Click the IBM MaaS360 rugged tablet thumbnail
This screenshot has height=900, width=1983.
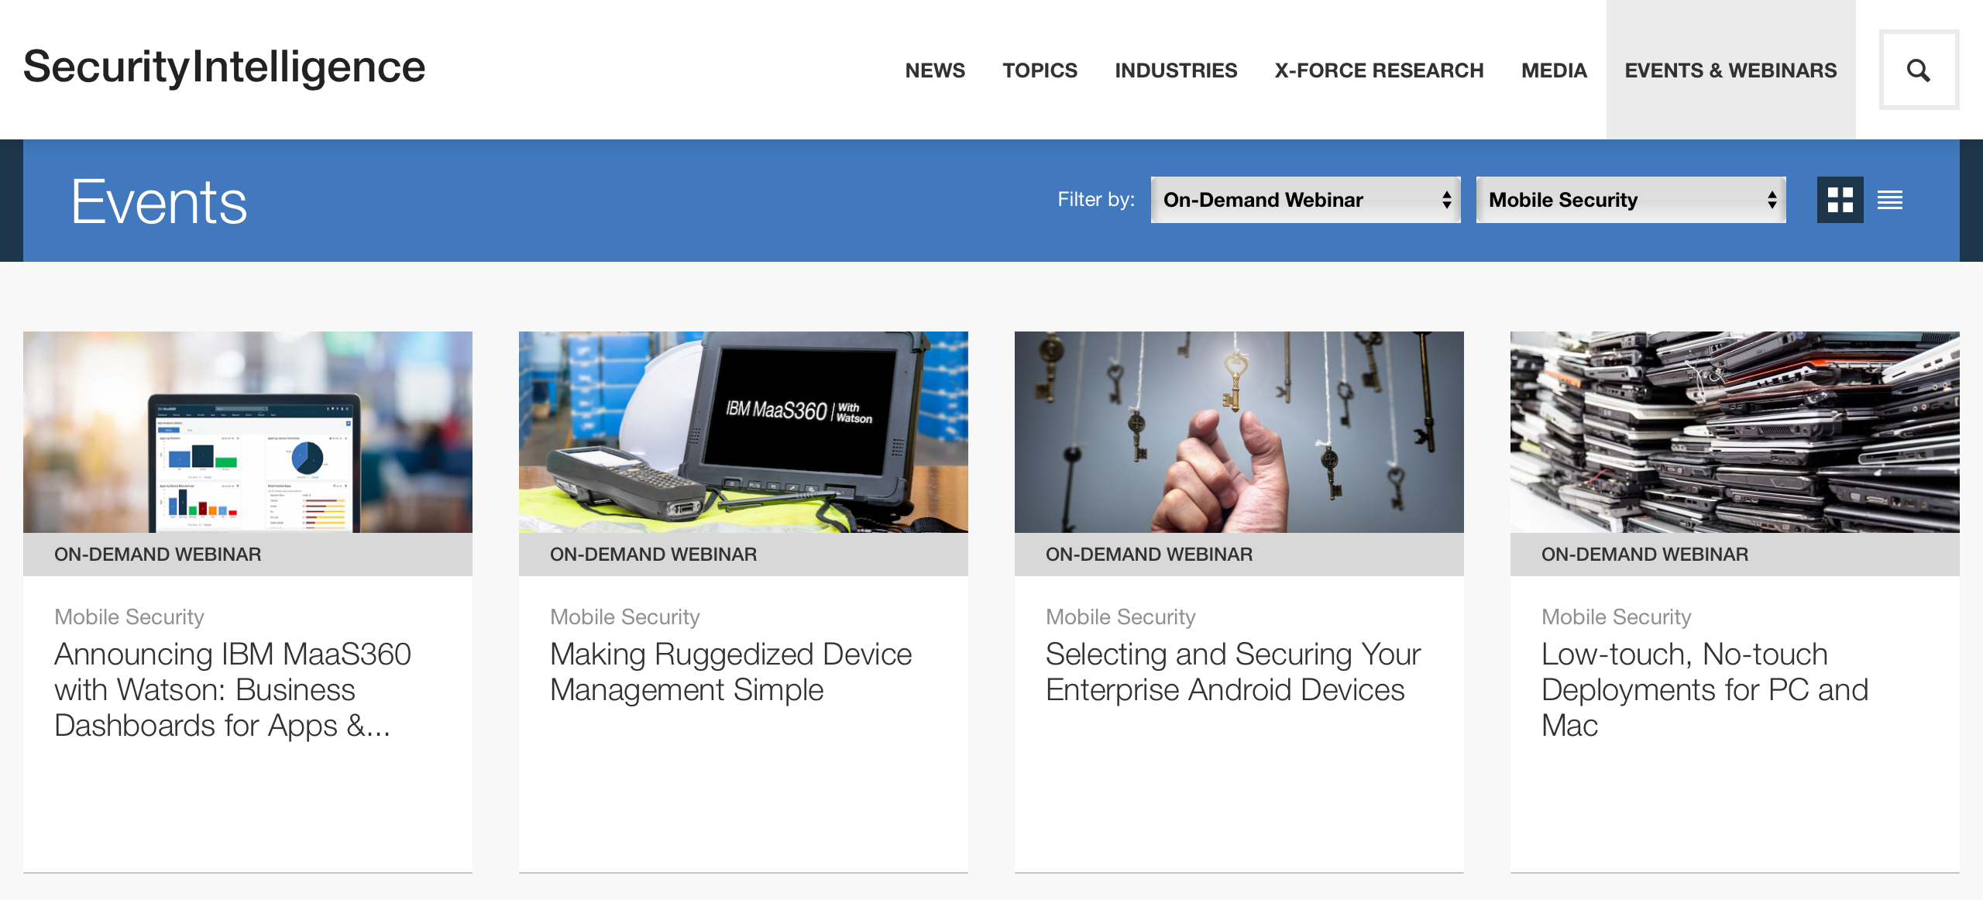point(744,432)
